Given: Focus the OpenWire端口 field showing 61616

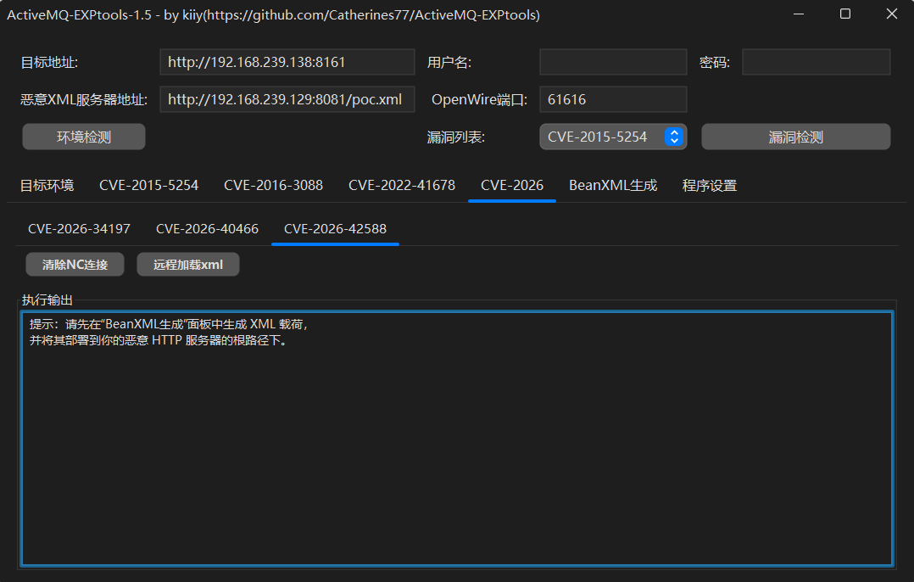Looking at the screenshot, I should (613, 100).
